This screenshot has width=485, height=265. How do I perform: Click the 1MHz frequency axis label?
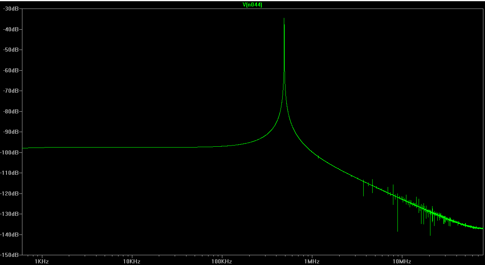coord(312,262)
